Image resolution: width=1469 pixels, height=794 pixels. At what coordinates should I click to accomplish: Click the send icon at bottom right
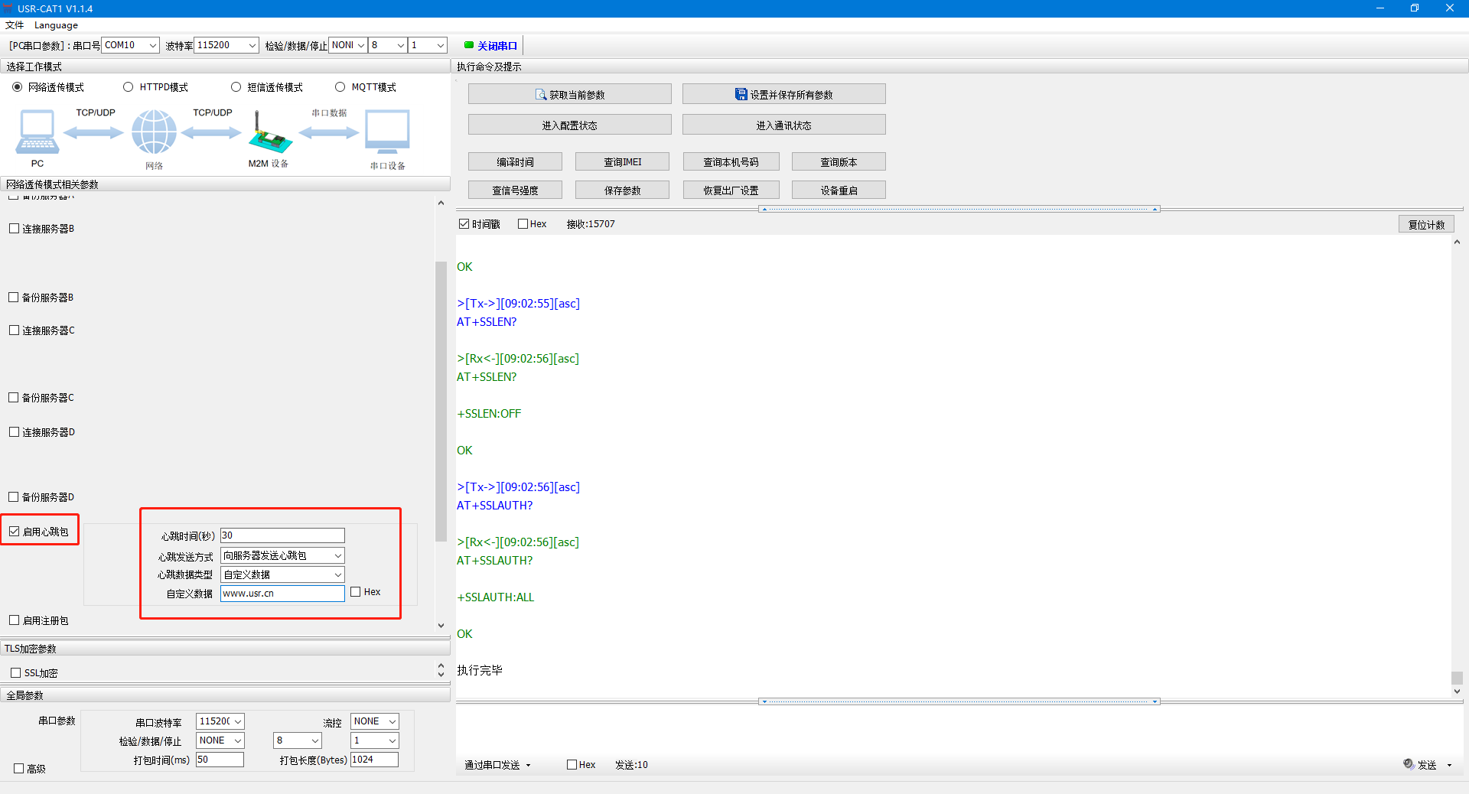(1409, 764)
